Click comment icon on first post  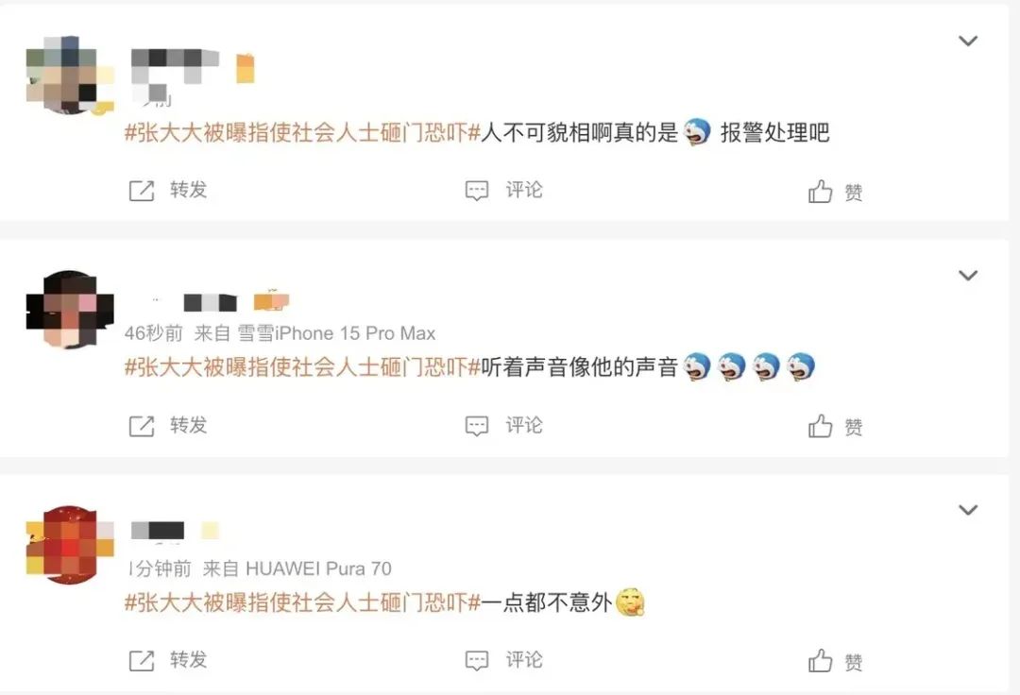[x=476, y=191]
